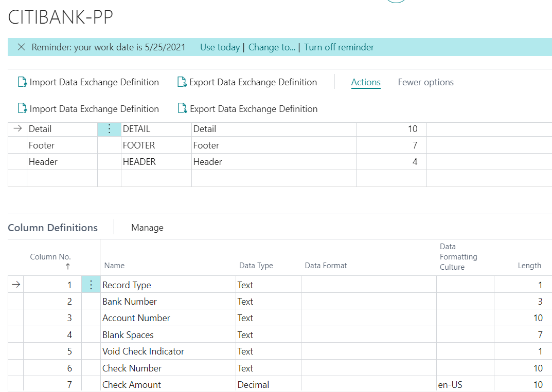Click the Length value 7 for Blank Spaces
The width and height of the screenshot is (552, 392).
[523, 334]
